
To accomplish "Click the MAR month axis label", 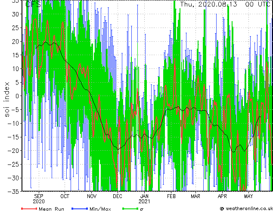I will point(195,196).
